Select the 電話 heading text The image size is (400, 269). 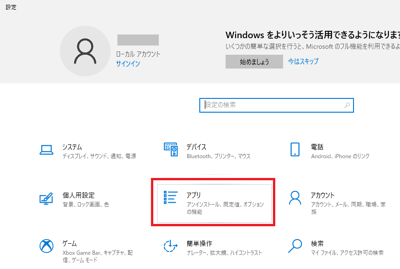pyautogui.click(x=317, y=147)
